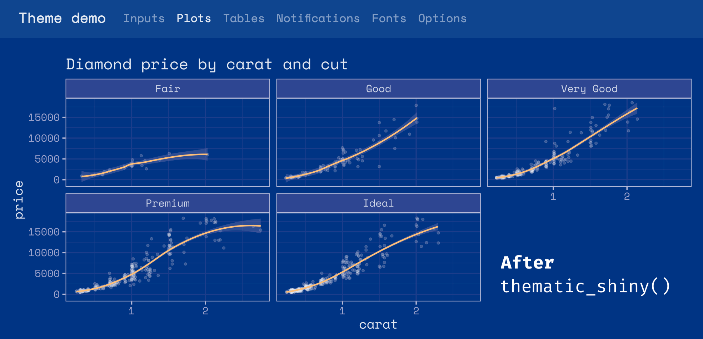703x339 pixels.
Task: Select the Plots tab in the navbar
Action: coord(194,18)
